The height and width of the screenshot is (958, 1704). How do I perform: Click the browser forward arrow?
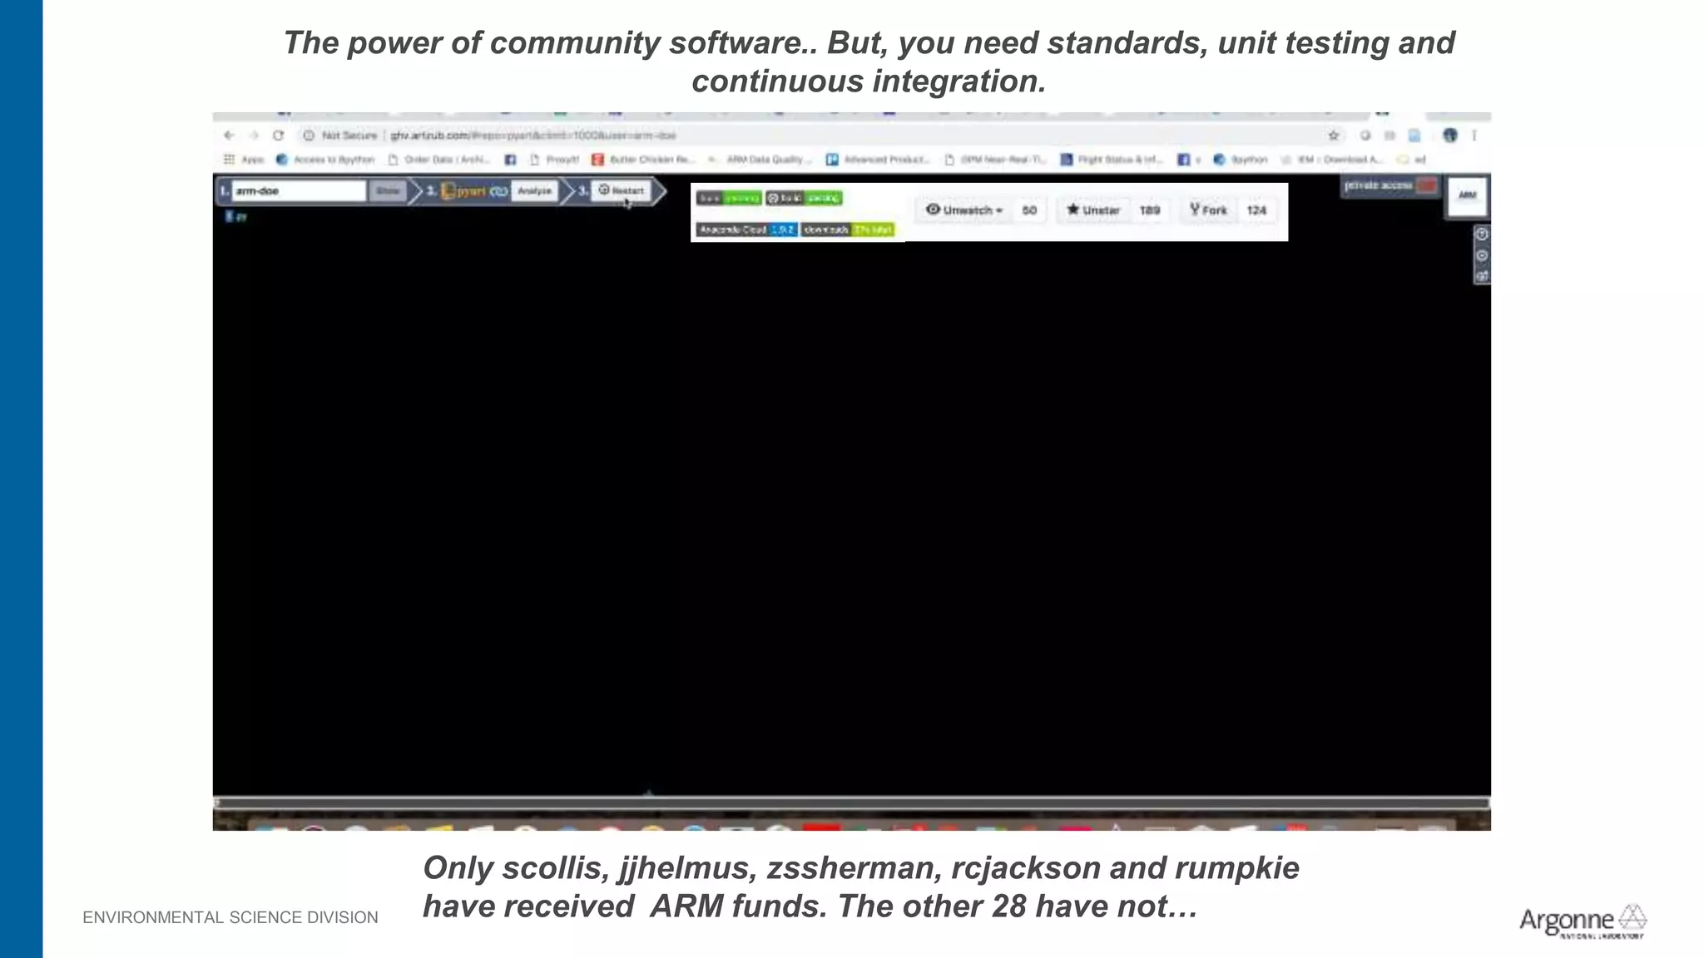click(x=254, y=136)
